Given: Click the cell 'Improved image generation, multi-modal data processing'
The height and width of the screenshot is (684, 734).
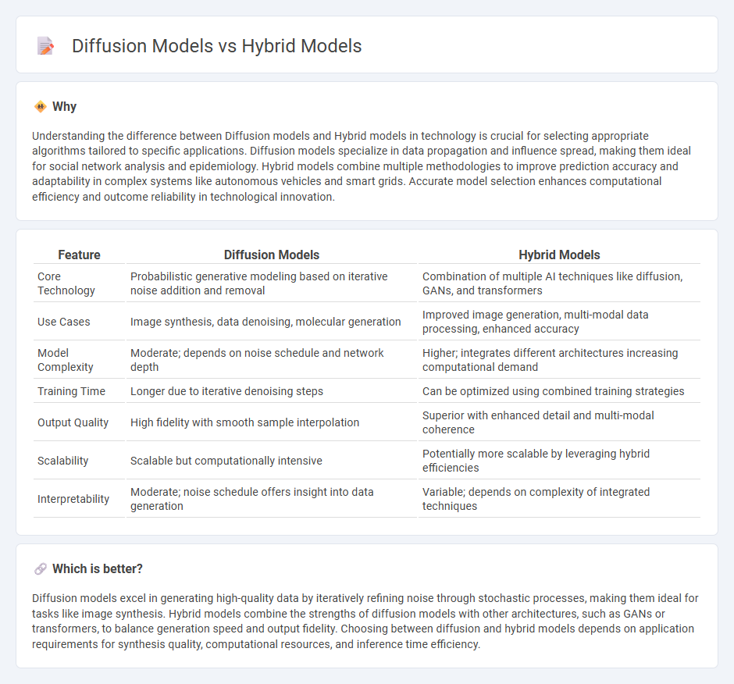Looking at the screenshot, I should click(x=559, y=322).
